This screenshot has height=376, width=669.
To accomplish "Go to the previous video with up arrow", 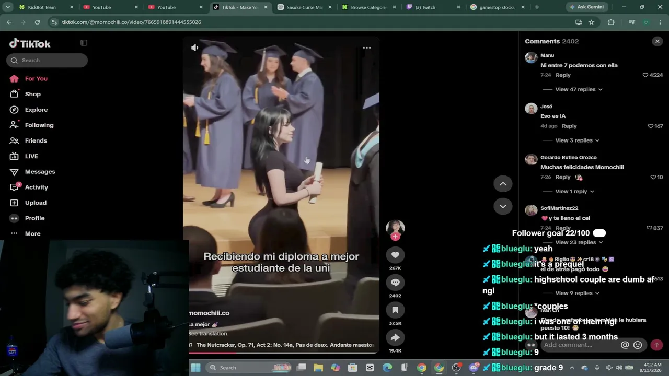I will click(x=503, y=184).
